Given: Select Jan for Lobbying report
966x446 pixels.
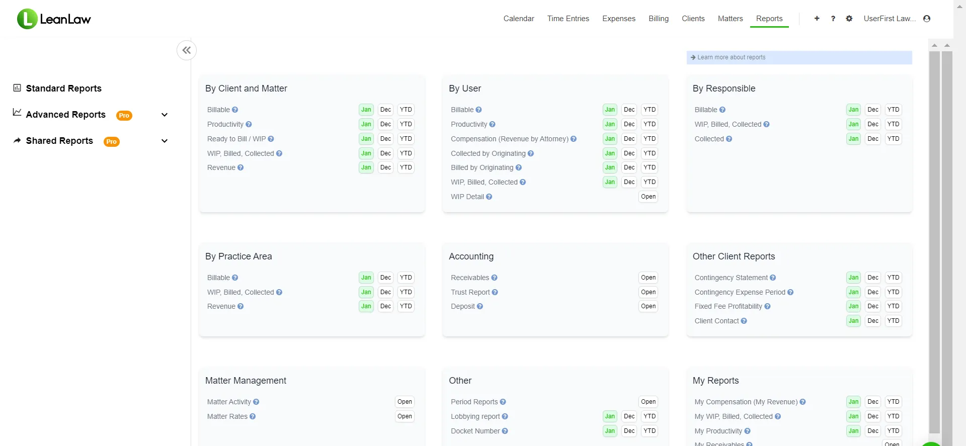Looking at the screenshot, I should click(610, 416).
